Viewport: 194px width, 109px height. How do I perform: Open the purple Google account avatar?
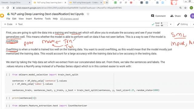coord(192,16)
